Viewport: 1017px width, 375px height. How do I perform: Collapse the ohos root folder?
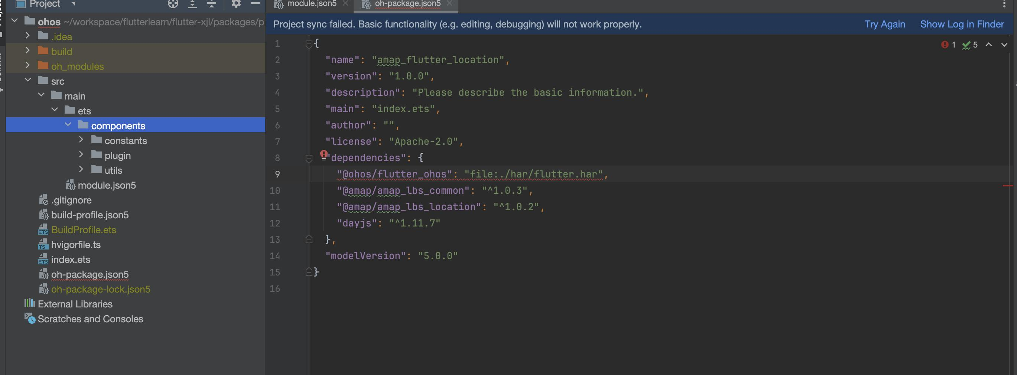tap(14, 20)
